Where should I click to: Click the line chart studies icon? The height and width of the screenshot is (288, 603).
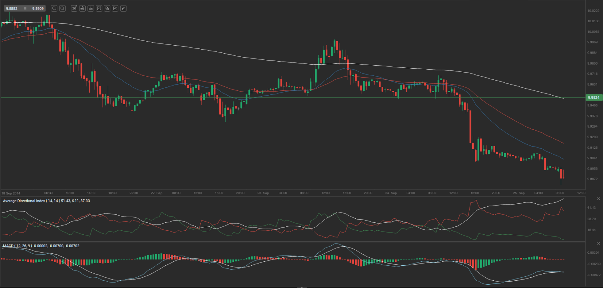click(x=99, y=8)
